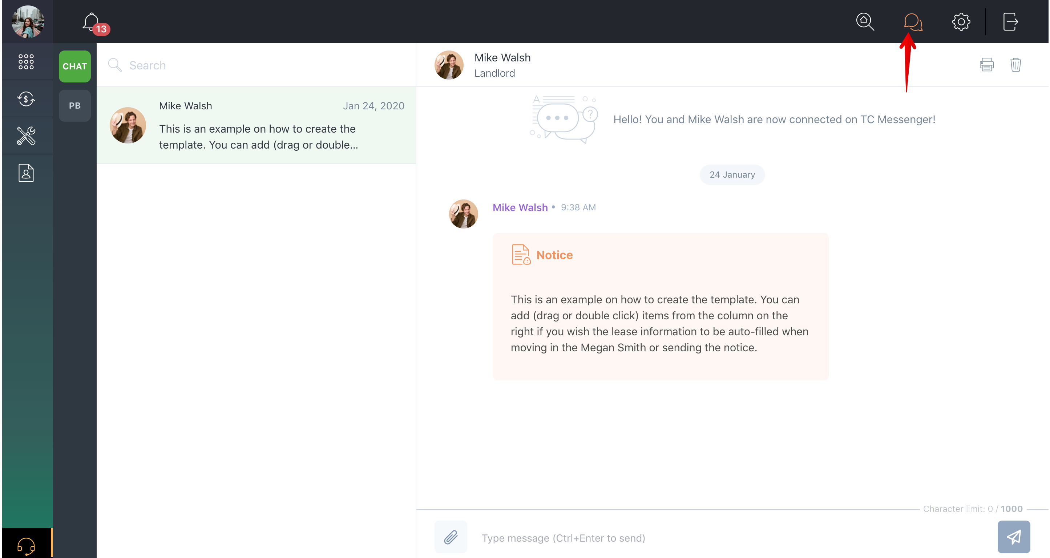Viewport: 1050px width, 558px height.
Task: Open the payments dollar cycle icon
Action: (26, 99)
